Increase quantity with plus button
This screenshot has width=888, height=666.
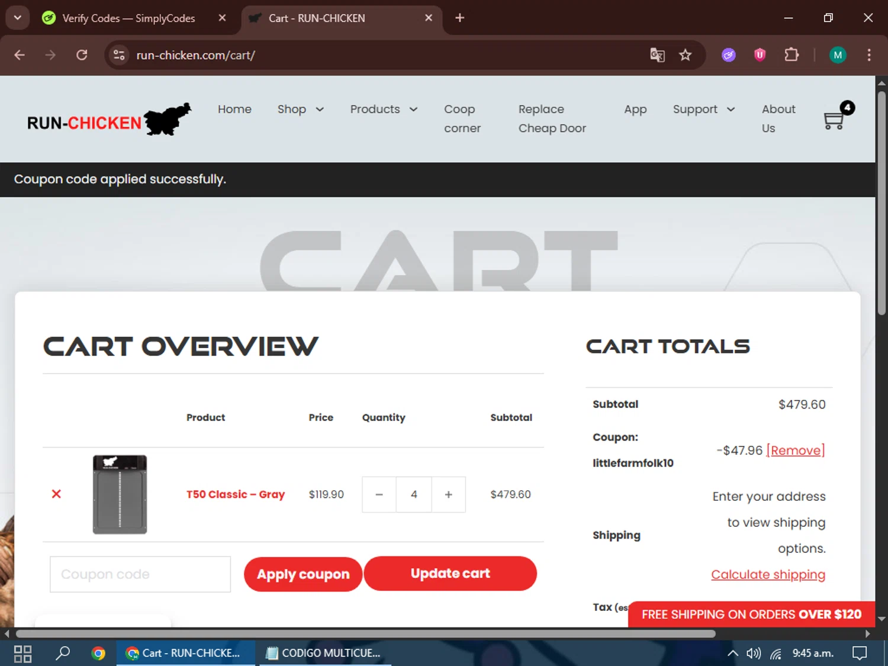tap(448, 494)
